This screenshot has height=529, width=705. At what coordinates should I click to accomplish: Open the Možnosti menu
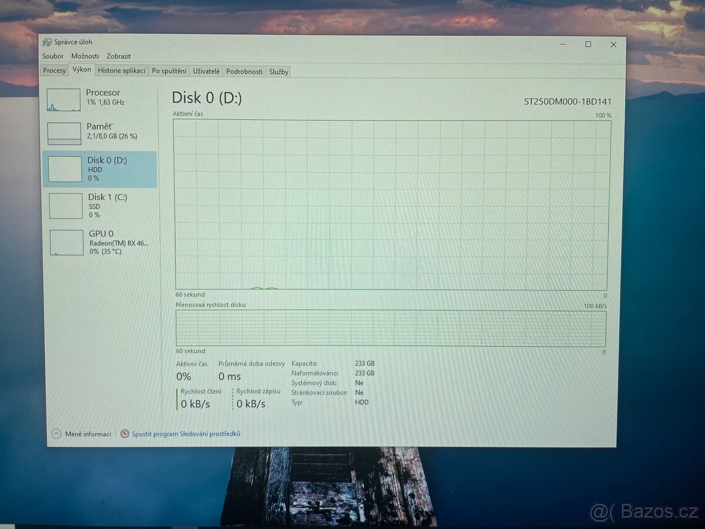[x=85, y=56]
